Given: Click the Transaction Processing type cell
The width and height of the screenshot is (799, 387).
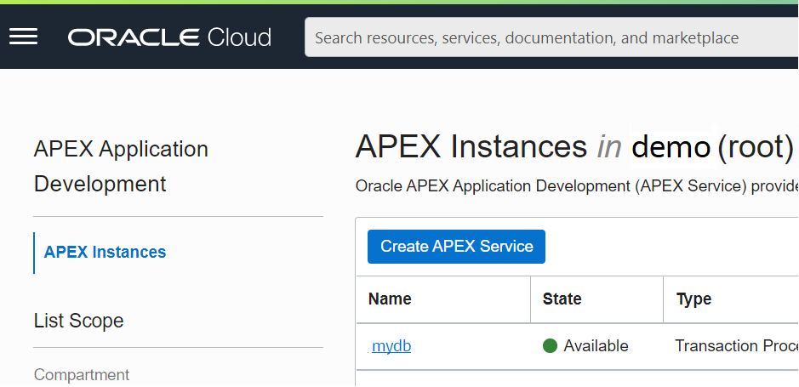Looking at the screenshot, I should tap(735, 346).
